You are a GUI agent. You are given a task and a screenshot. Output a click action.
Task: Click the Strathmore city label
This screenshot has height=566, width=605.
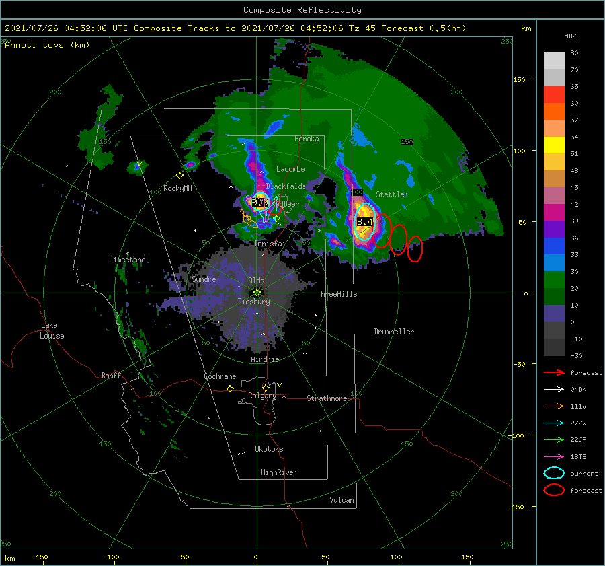pos(327,398)
